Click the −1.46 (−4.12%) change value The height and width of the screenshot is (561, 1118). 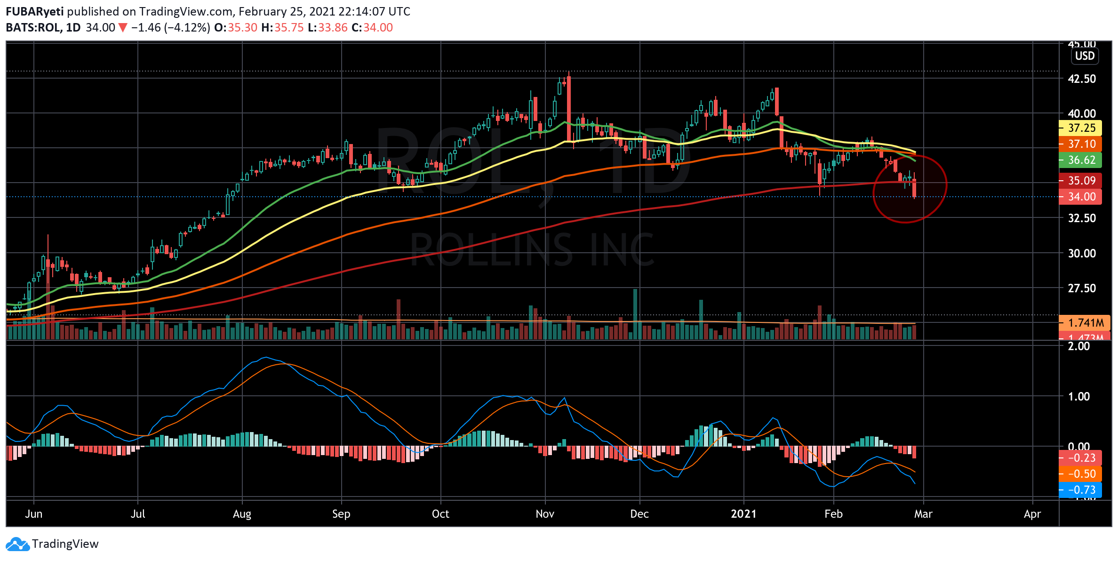click(170, 27)
